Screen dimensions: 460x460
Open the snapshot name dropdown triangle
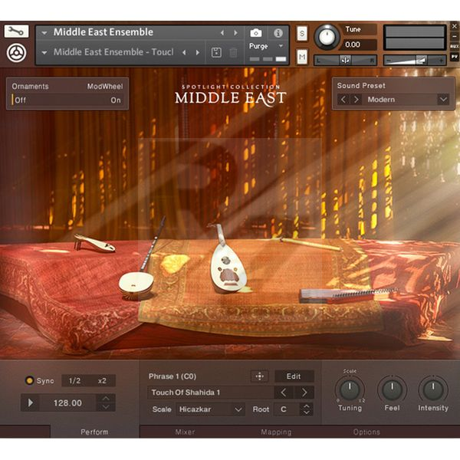click(x=44, y=53)
